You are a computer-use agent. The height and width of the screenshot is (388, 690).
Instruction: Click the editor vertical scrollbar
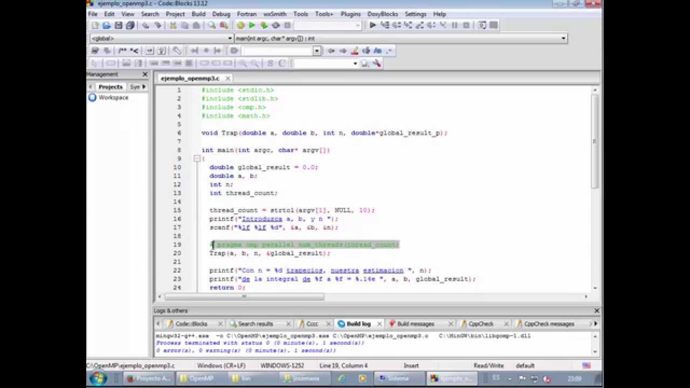coord(595,141)
